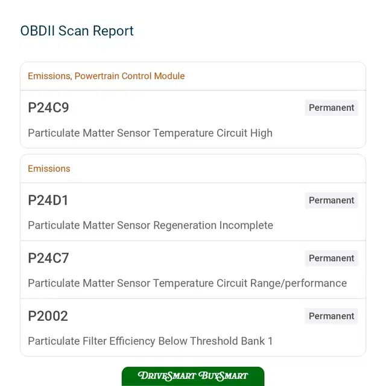Select Particulate Matter Sensor Regeneration Incomplete description
386x386 pixels.
pyautogui.click(x=150, y=226)
